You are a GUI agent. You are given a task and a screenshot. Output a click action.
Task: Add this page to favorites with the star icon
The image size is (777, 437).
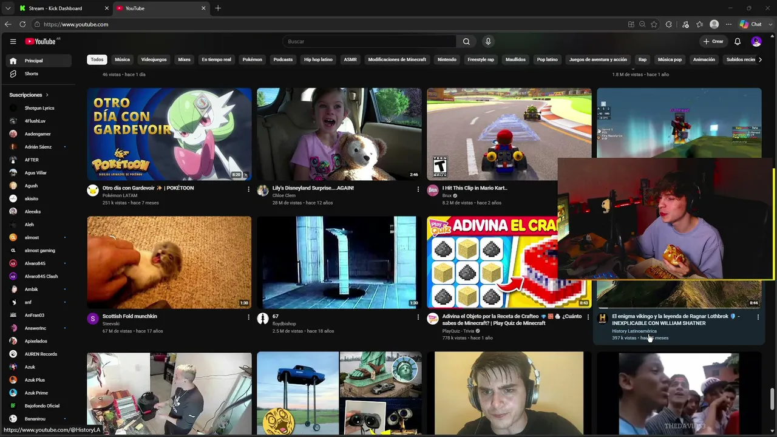654,24
